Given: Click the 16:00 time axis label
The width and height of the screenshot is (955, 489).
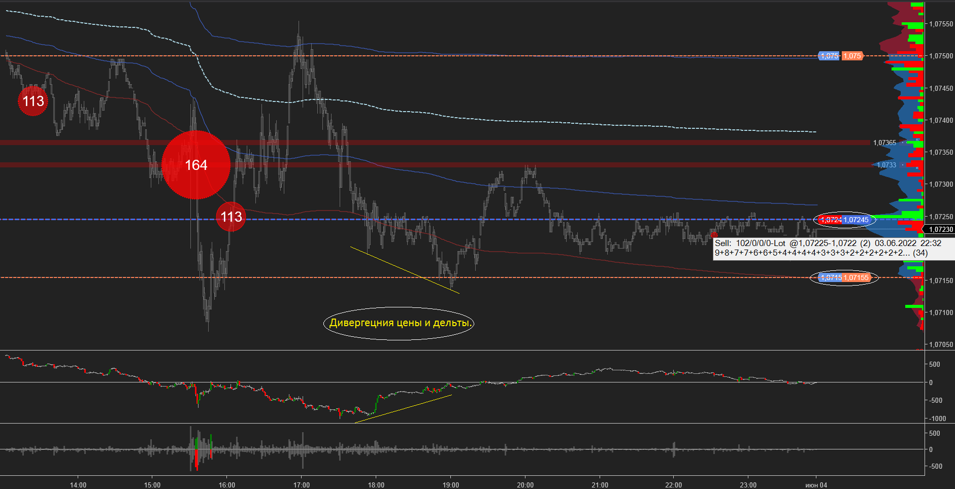Looking at the screenshot, I should 227,485.
